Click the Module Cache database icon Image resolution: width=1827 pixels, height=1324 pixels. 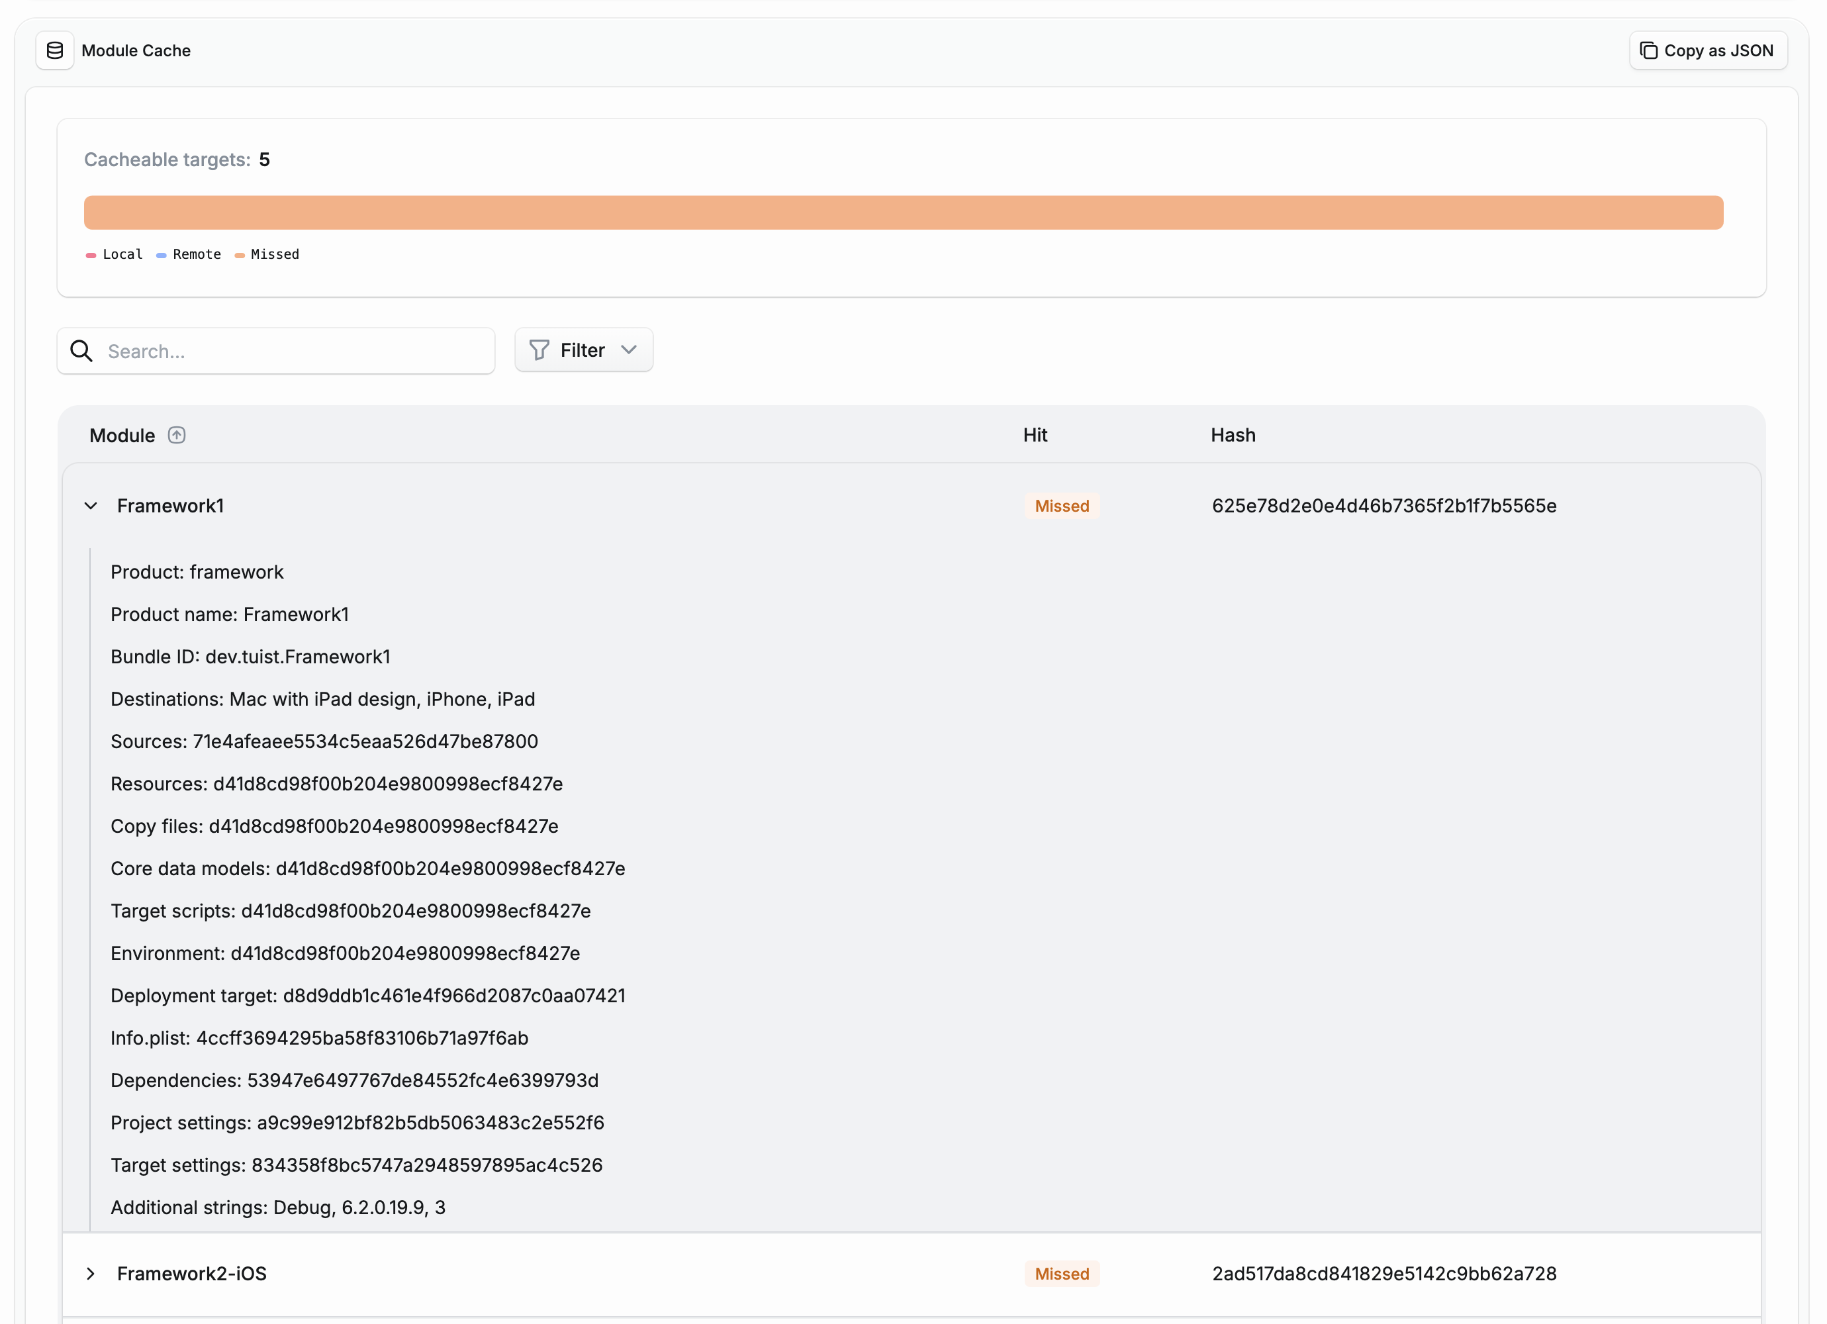tap(54, 50)
